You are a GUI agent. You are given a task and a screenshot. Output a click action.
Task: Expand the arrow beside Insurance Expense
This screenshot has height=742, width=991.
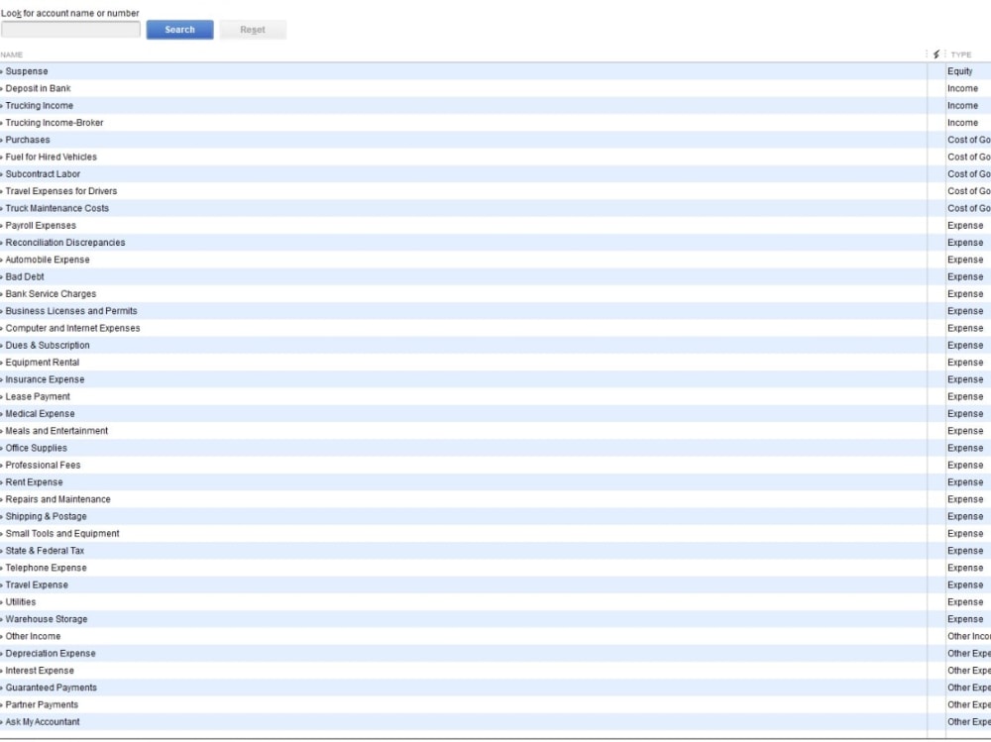pos(2,379)
